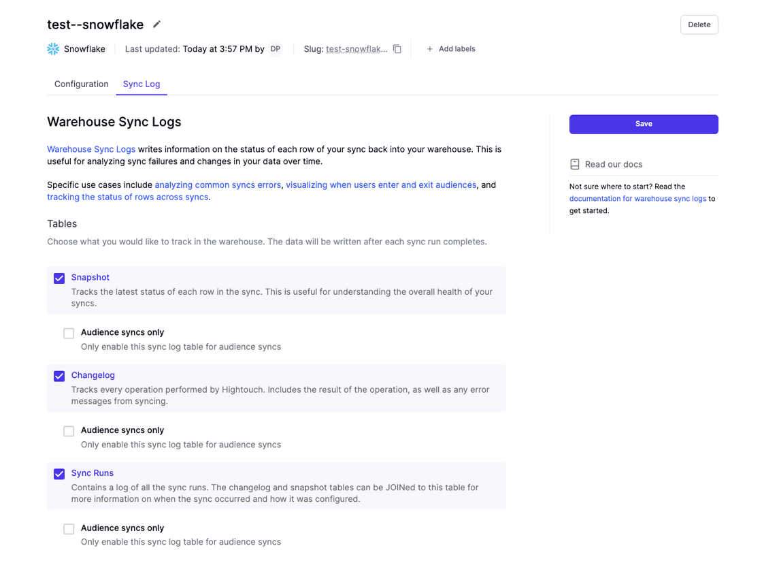Click the Snowflake logo icon
The width and height of the screenshot is (762, 578).
pos(53,49)
